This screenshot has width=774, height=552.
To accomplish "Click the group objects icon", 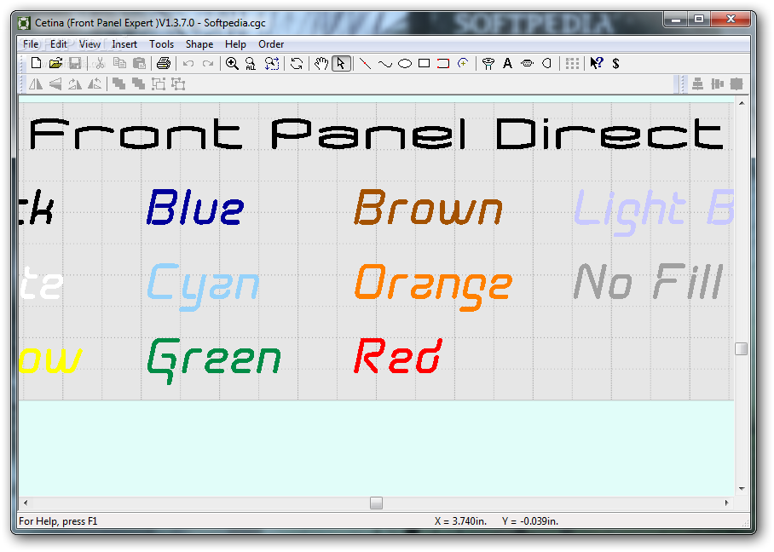I will click(x=159, y=83).
